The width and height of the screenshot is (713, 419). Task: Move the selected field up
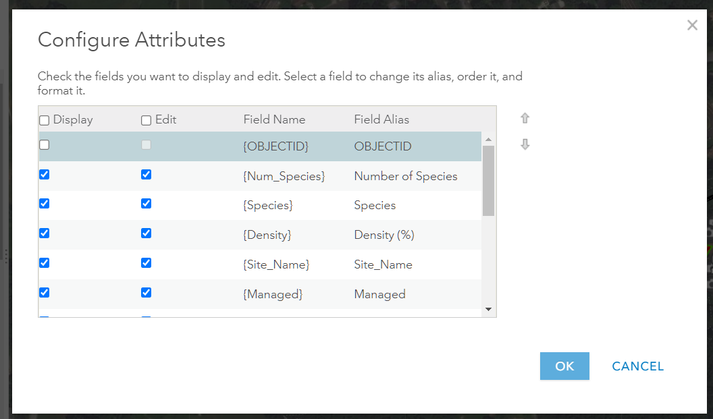(525, 117)
